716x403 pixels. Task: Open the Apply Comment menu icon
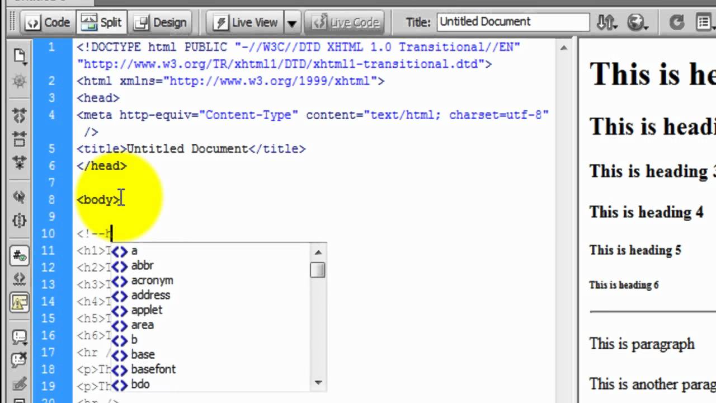pos(20,337)
